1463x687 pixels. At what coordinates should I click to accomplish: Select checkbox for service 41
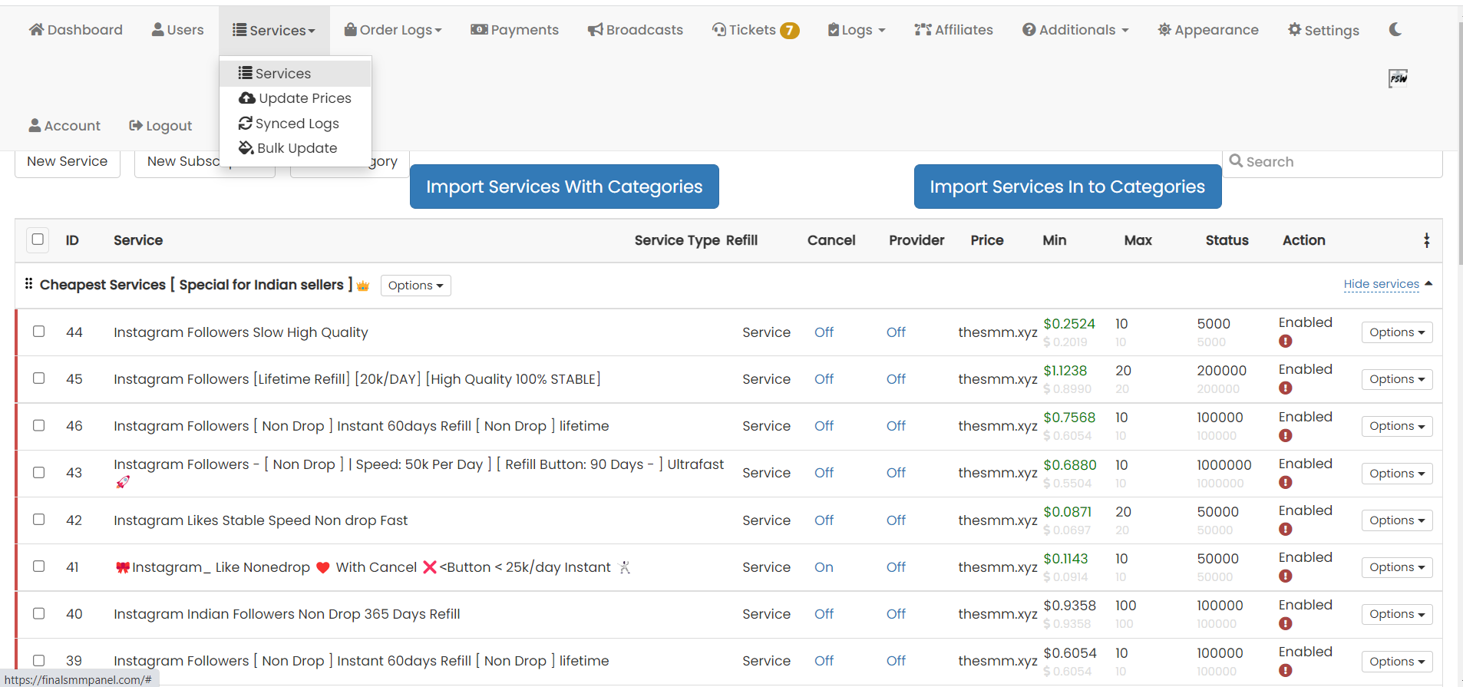[x=39, y=566]
